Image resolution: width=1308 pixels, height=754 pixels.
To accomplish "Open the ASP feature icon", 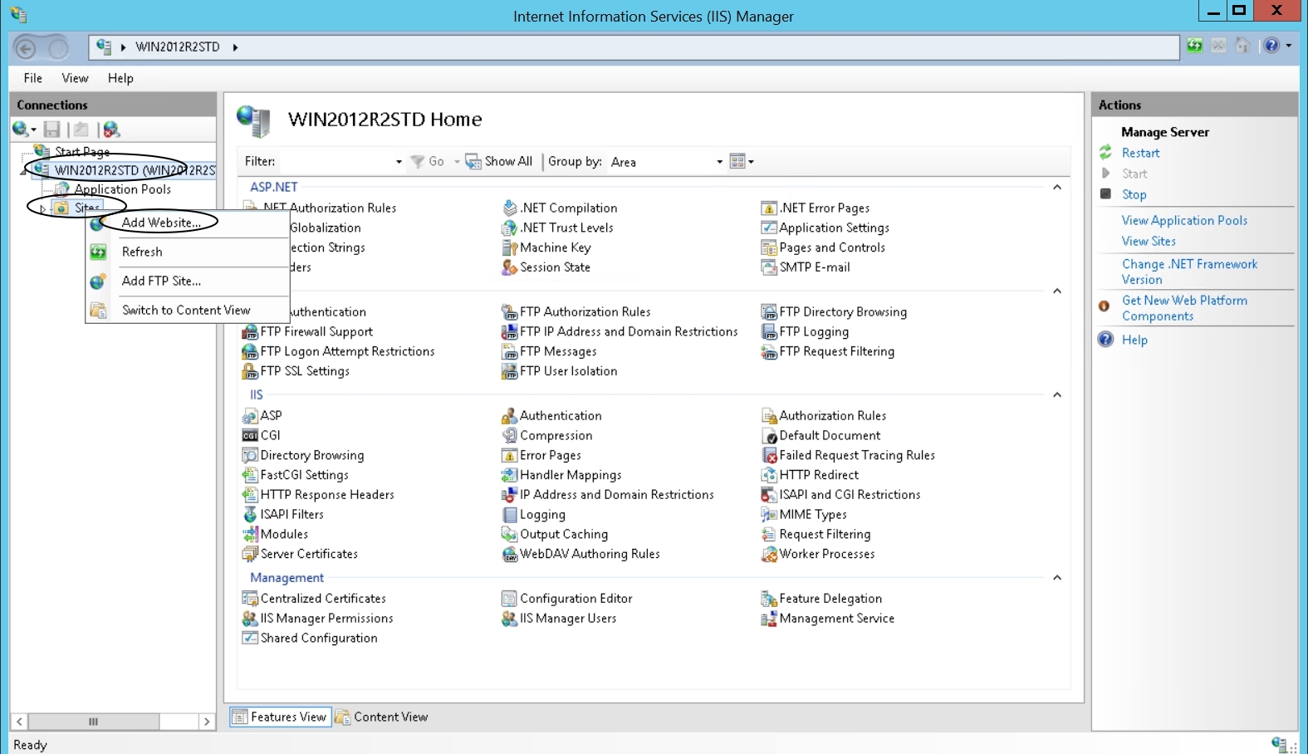I will (250, 415).
